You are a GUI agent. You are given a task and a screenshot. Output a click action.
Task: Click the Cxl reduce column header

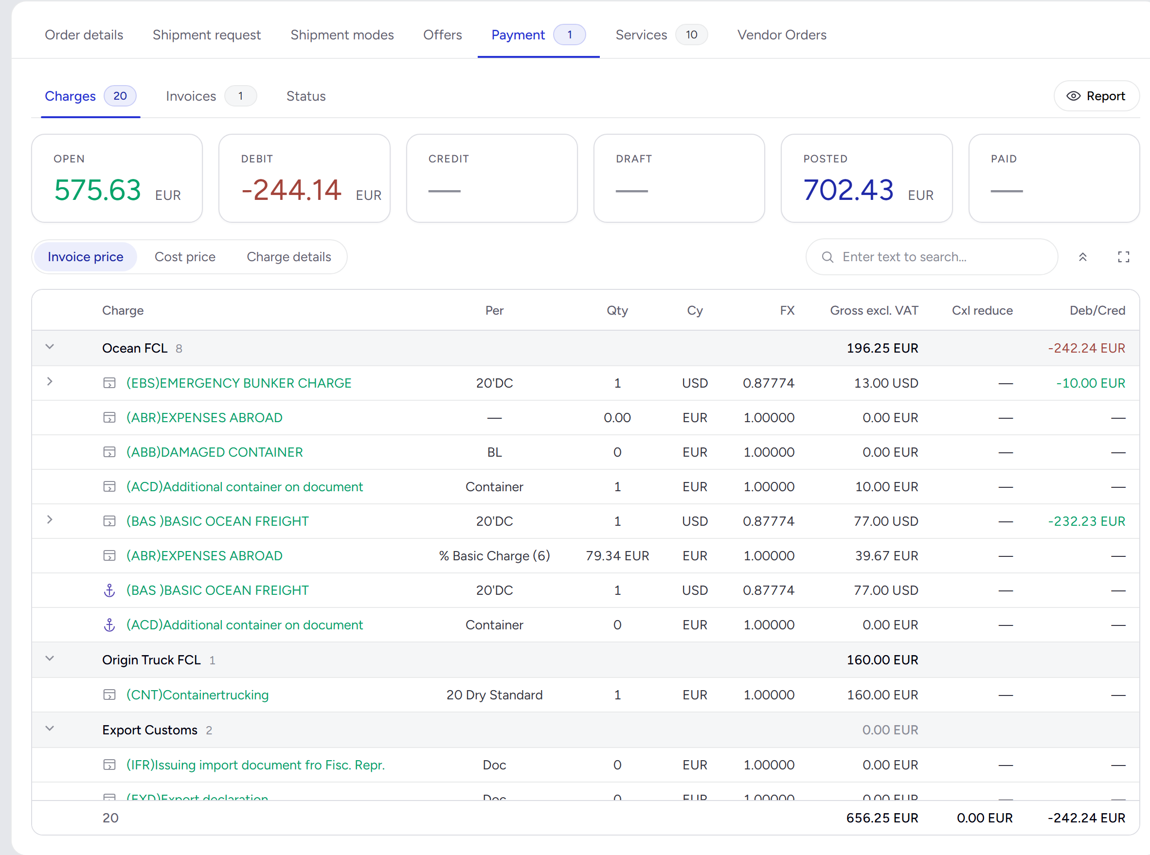(982, 310)
